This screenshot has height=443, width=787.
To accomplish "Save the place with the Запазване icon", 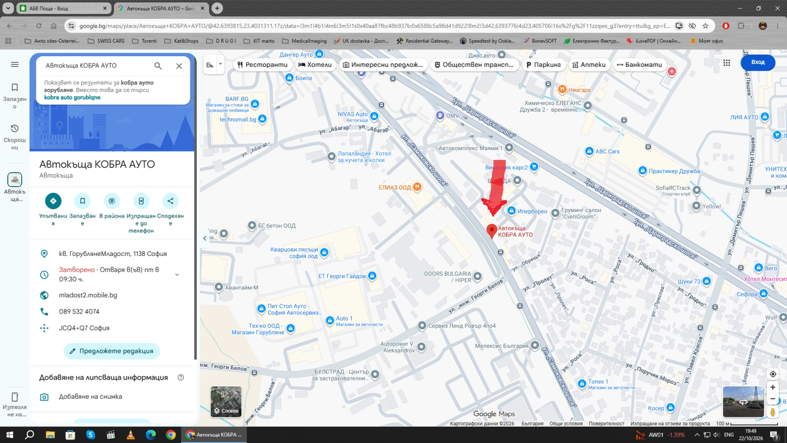I will [x=83, y=201].
